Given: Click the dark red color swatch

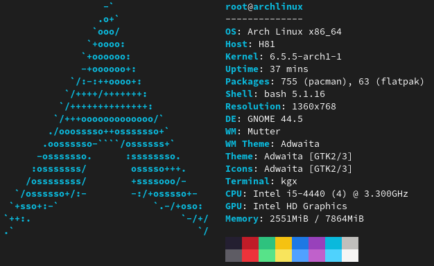Looking at the screenshot, I should (x=250, y=243).
